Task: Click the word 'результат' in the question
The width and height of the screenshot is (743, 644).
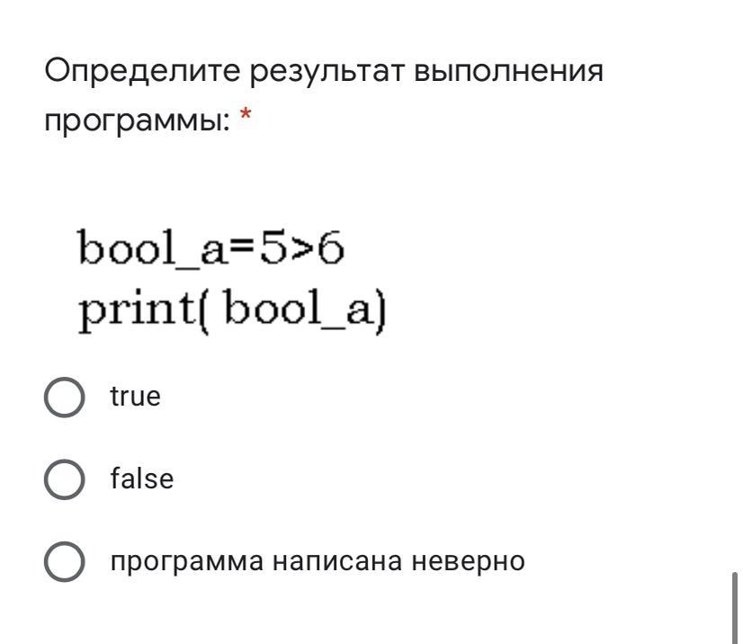Action: [327, 71]
